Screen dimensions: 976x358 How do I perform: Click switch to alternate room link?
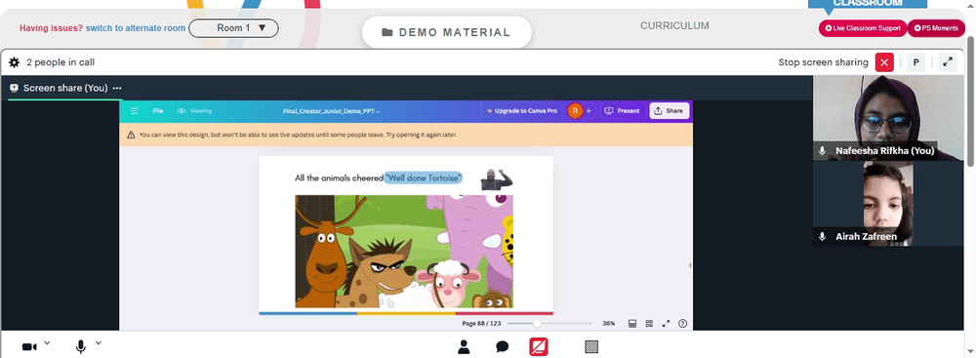(136, 28)
